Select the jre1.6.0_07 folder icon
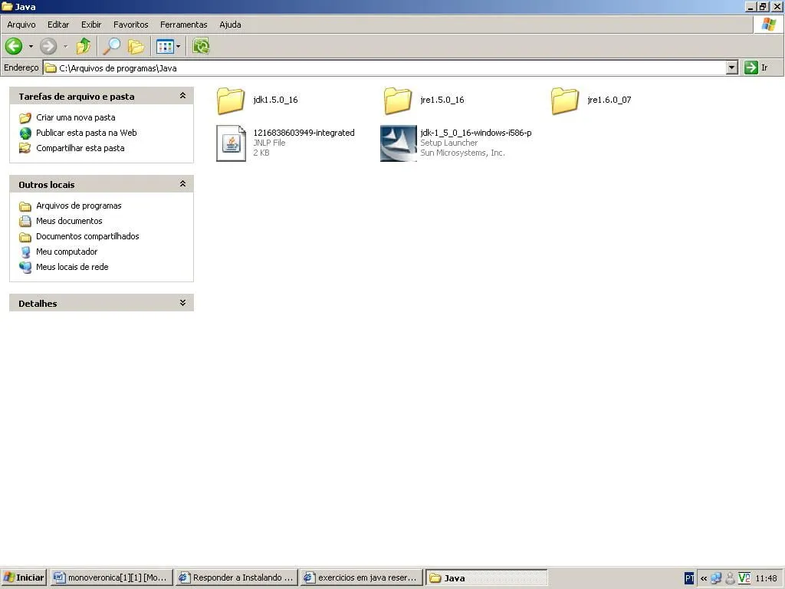The image size is (785, 589). [565, 100]
